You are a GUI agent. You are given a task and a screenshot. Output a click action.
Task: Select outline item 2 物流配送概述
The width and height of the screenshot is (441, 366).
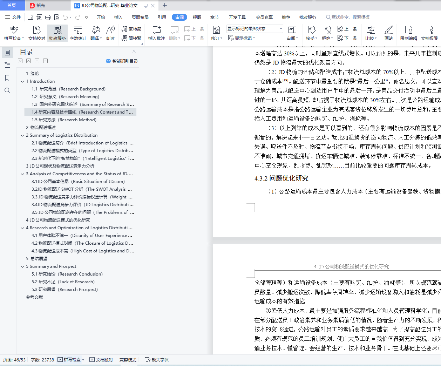pyautogui.click(x=41, y=128)
